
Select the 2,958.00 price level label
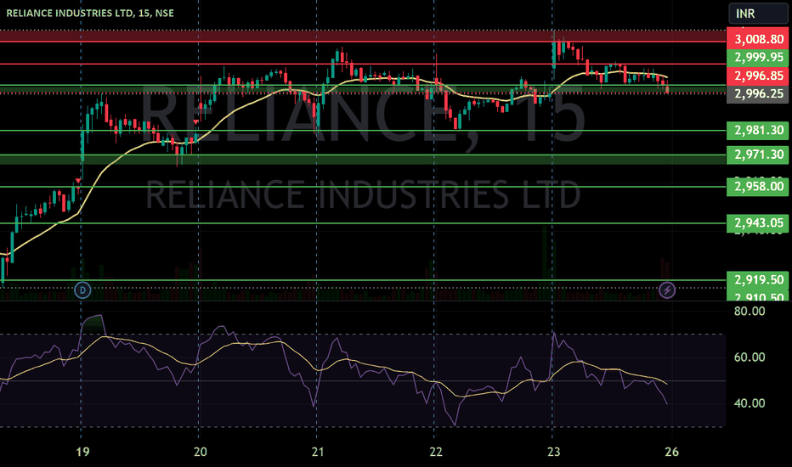(758, 187)
